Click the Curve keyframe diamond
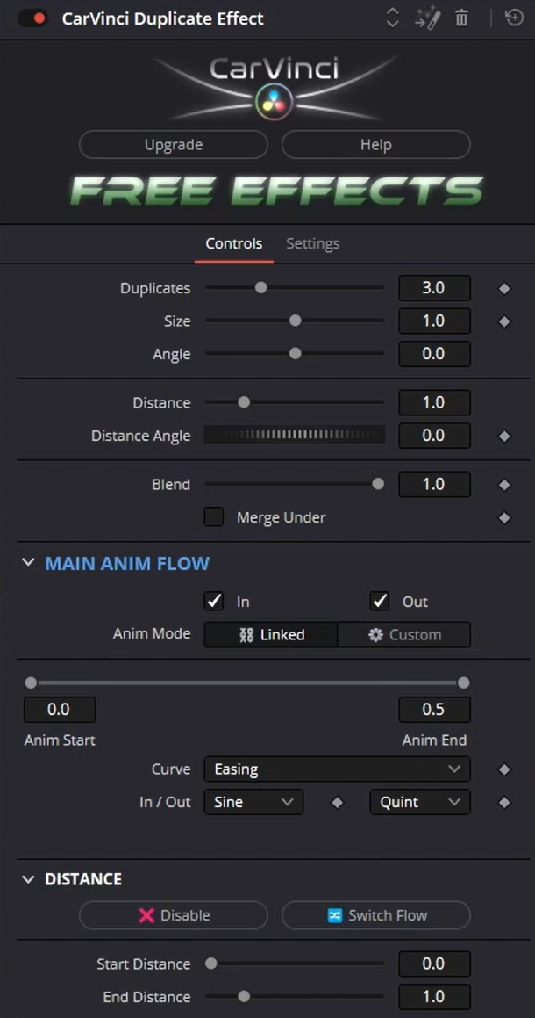 pyautogui.click(x=504, y=770)
